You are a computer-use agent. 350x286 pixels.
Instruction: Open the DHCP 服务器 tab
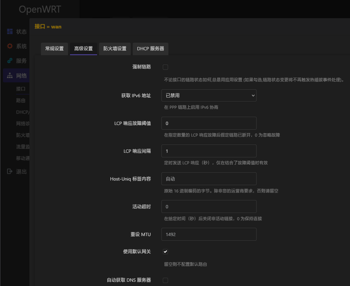pyautogui.click(x=151, y=49)
